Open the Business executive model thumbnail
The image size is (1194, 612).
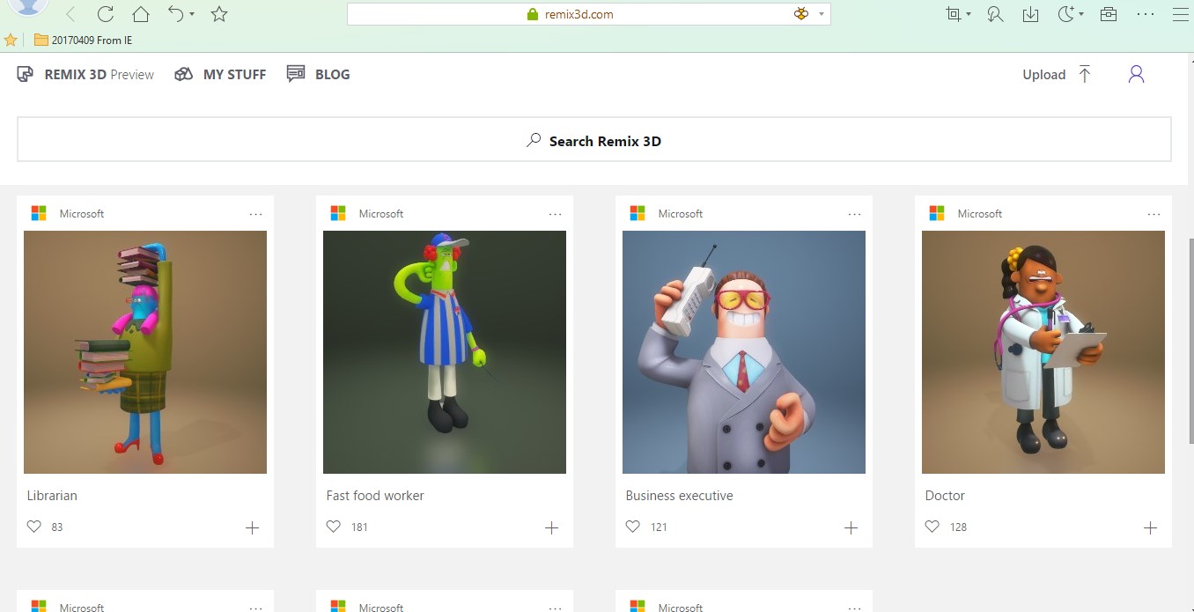click(743, 351)
